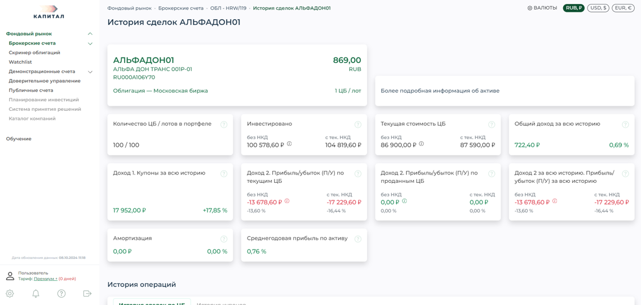
Task: Click ВАЛЮТЫ label in header
Action: (545, 8)
